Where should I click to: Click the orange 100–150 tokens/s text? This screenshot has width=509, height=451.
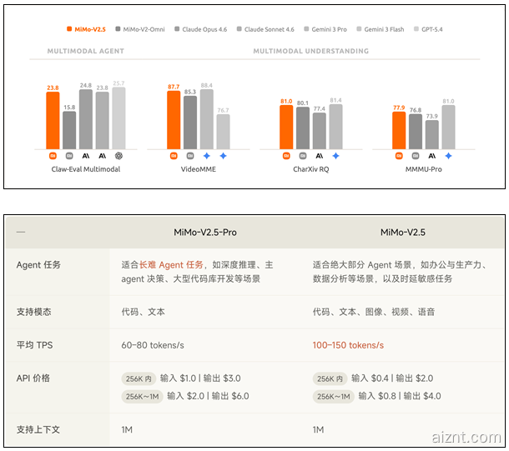click(348, 345)
